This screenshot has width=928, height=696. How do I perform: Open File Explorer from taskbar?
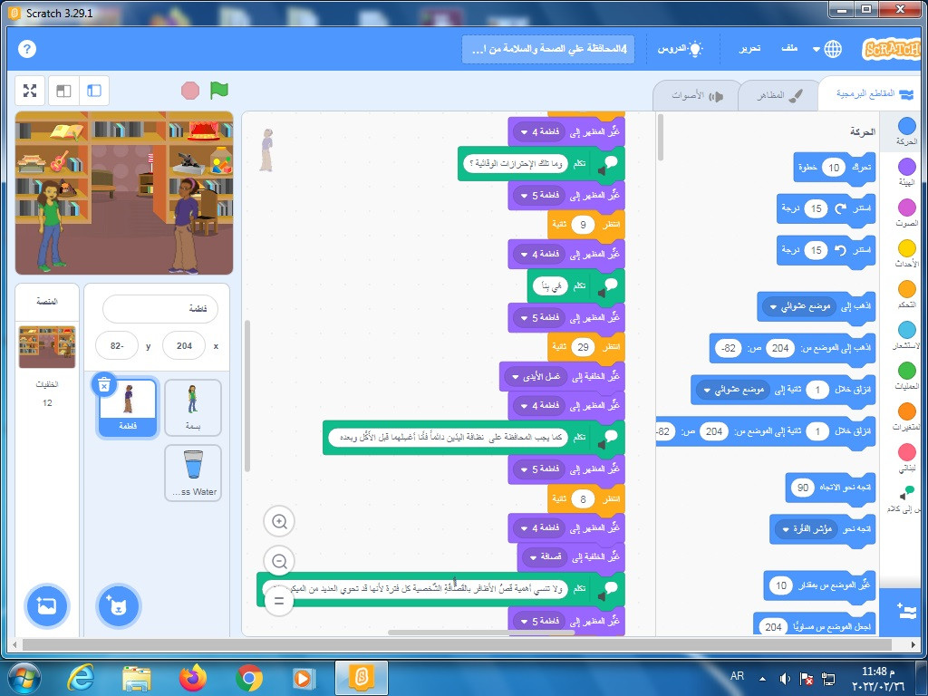click(137, 678)
